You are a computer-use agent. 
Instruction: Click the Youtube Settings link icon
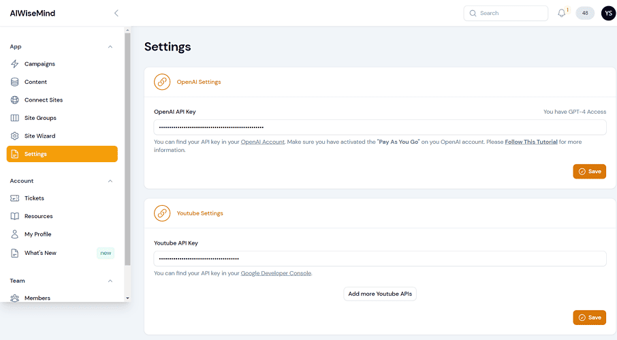pos(162,213)
